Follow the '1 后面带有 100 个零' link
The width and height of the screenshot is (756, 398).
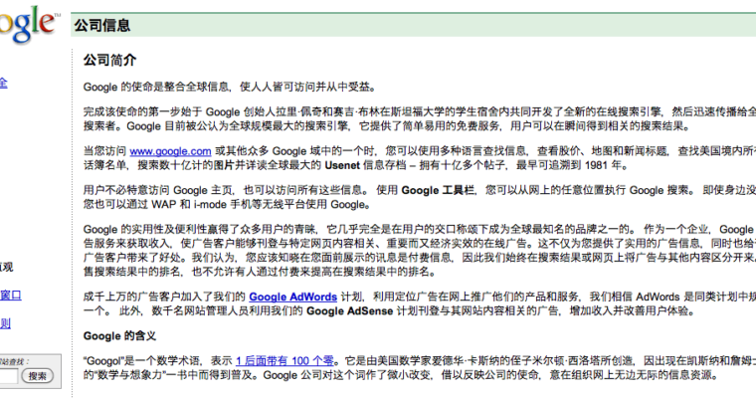click(284, 361)
